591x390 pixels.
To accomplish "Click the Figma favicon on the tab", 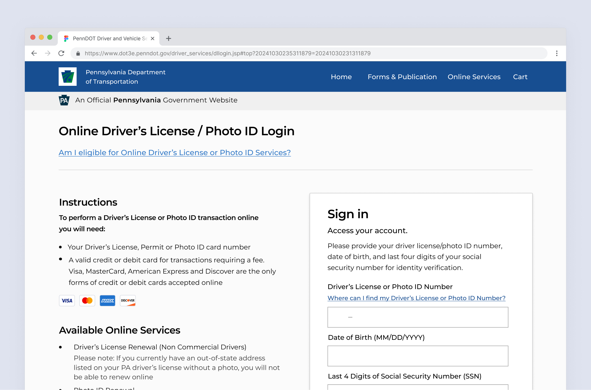I will (x=66, y=38).
